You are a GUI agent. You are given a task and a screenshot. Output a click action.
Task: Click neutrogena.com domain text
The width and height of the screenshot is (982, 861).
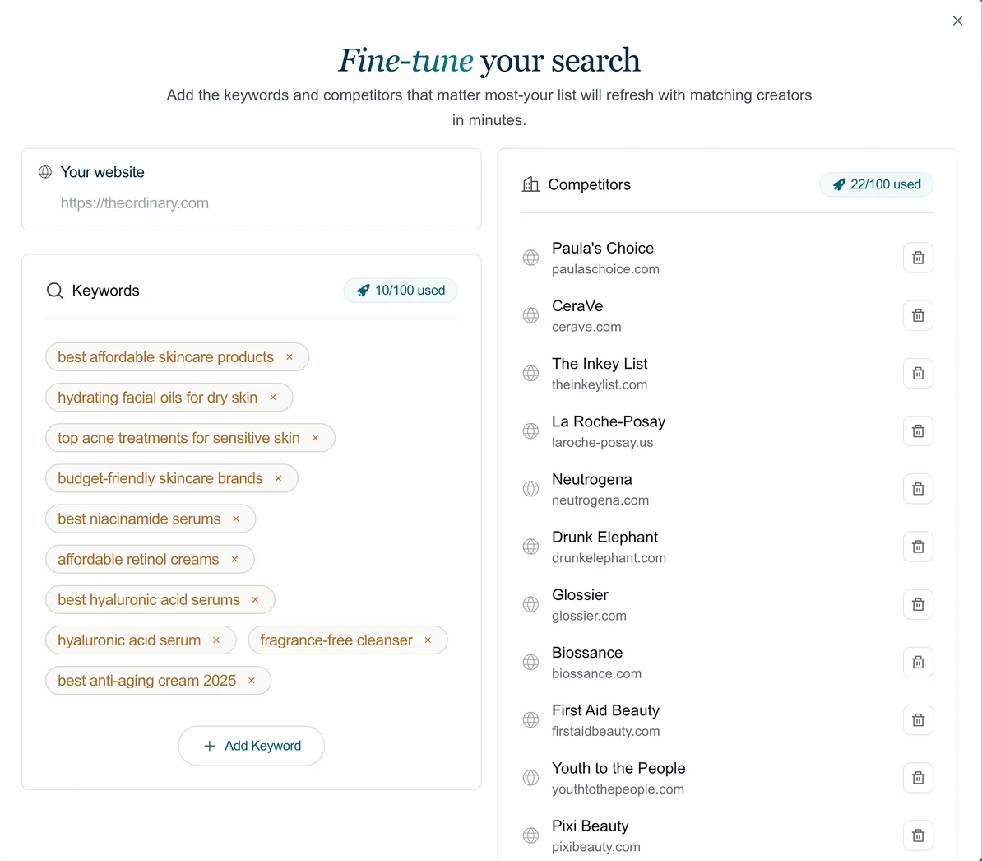point(600,500)
